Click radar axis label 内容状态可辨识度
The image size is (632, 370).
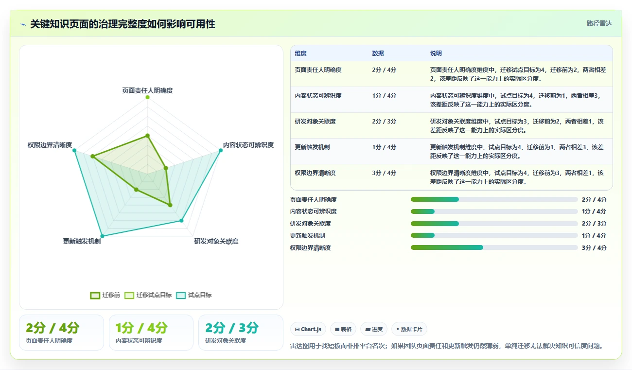click(248, 145)
